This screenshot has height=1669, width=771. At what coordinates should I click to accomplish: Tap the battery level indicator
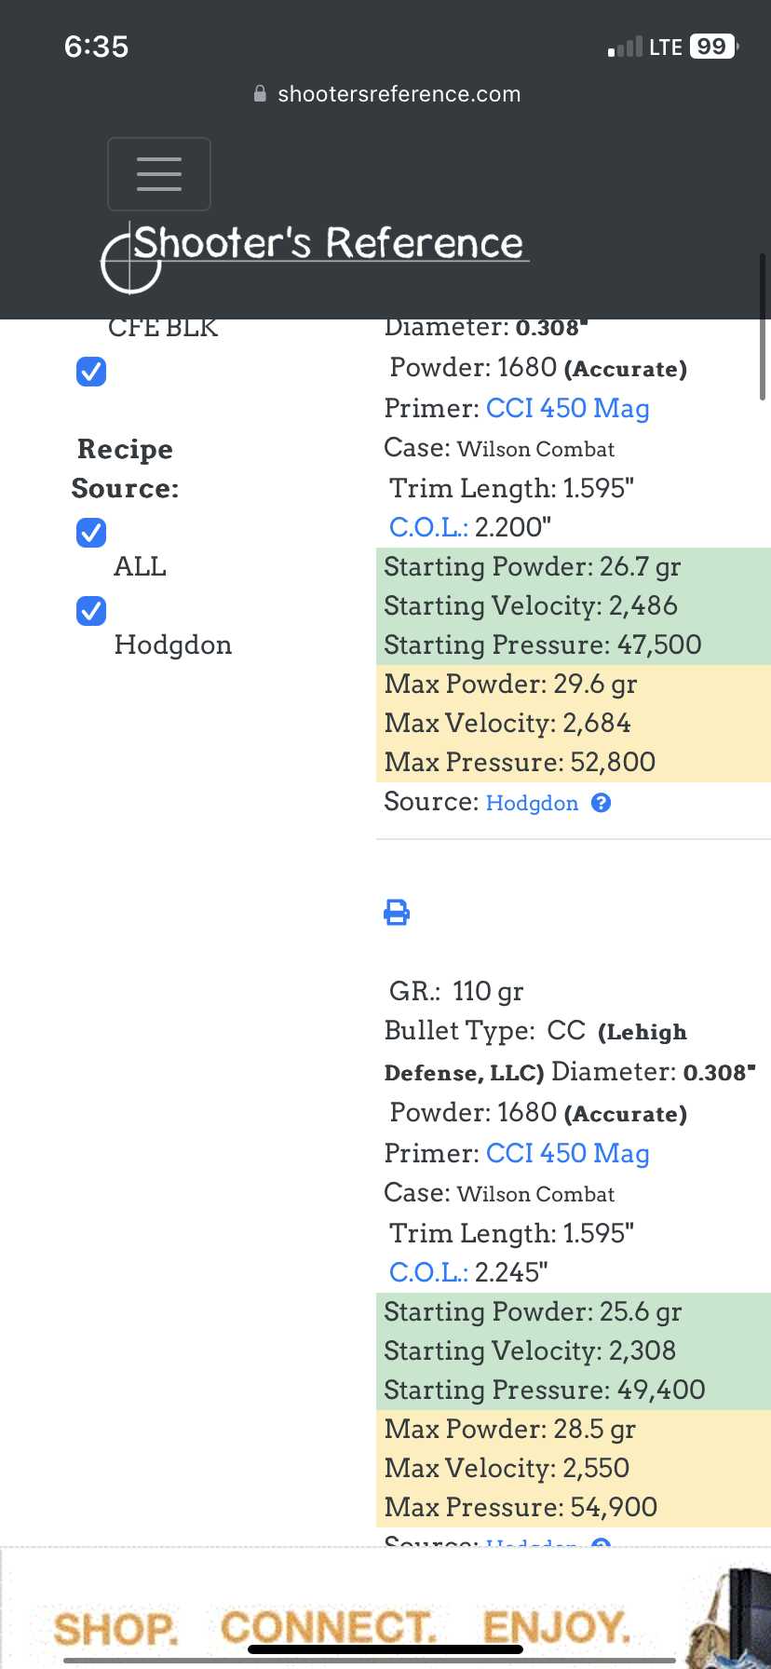click(x=713, y=47)
